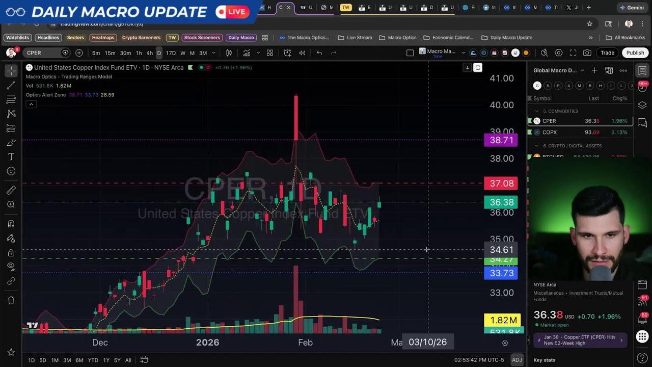Open advanced view of the watchlist
The width and height of the screenshot is (652, 367).
pos(609,70)
